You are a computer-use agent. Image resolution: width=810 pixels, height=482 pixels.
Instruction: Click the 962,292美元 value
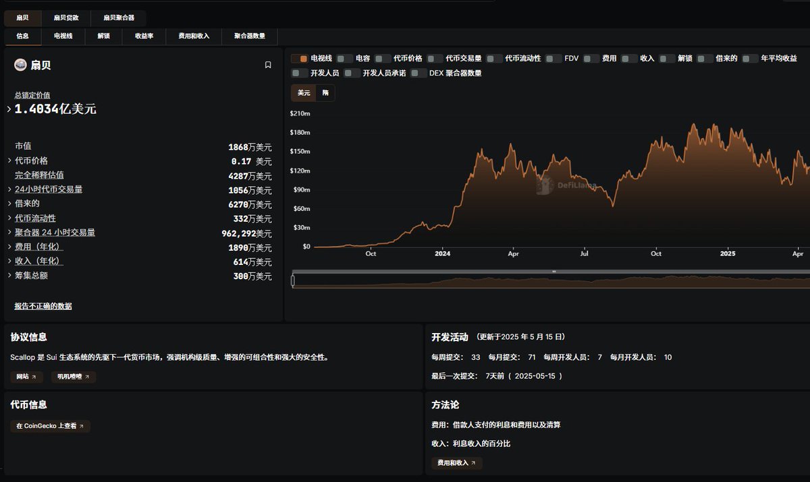click(x=246, y=233)
